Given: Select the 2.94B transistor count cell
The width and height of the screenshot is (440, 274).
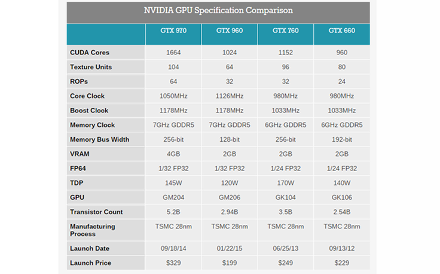Looking at the screenshot, I should [230, 212].
